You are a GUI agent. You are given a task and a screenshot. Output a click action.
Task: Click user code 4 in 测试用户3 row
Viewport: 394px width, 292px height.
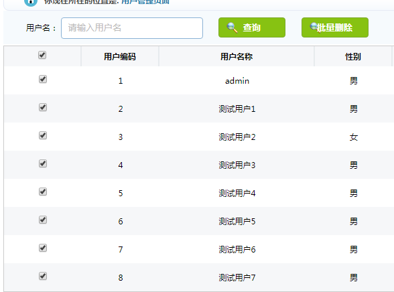tap(121, 165)
